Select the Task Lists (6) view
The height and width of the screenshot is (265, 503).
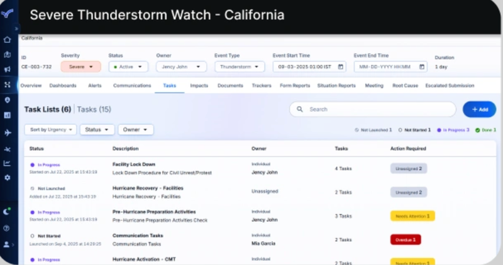[48, 109]
